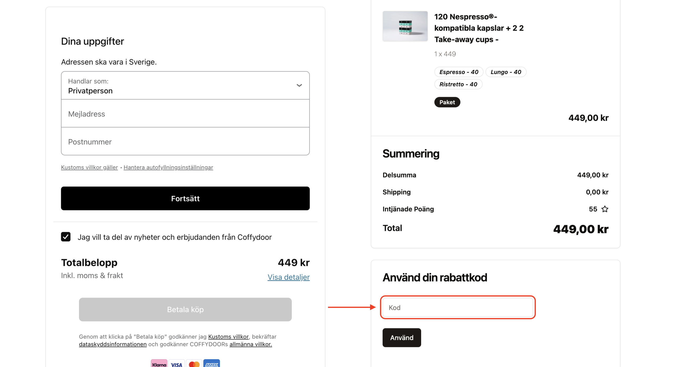Expand the 'Handlar som' dropdown chevron
Screen dimensions: 681x367
tap(299, 85)
